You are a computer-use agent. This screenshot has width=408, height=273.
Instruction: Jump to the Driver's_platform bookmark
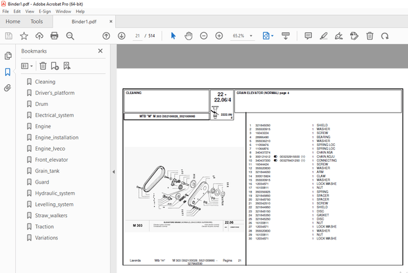tap(55, 93)
